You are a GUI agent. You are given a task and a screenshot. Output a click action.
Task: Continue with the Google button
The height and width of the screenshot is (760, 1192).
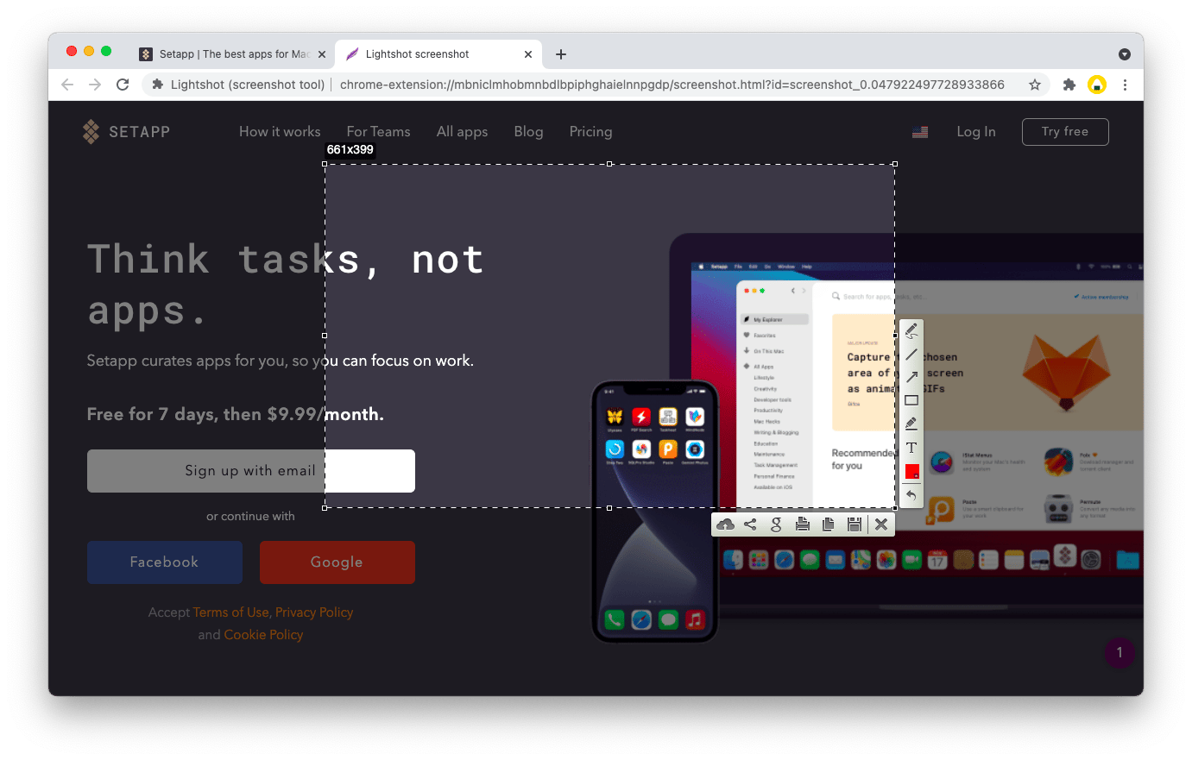(x=337, y=562)
